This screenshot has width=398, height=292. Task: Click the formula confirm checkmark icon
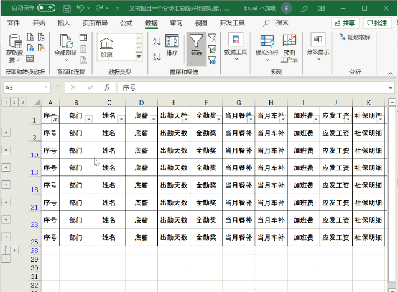coord(90,87)
